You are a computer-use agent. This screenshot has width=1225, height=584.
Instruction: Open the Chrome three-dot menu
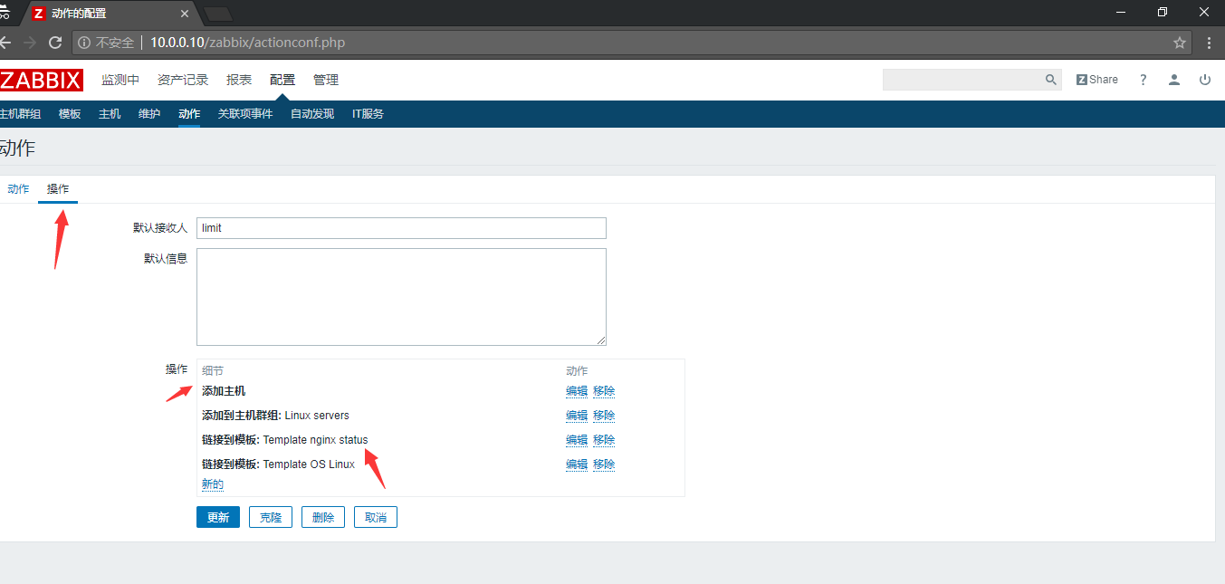pos(1210,43)
